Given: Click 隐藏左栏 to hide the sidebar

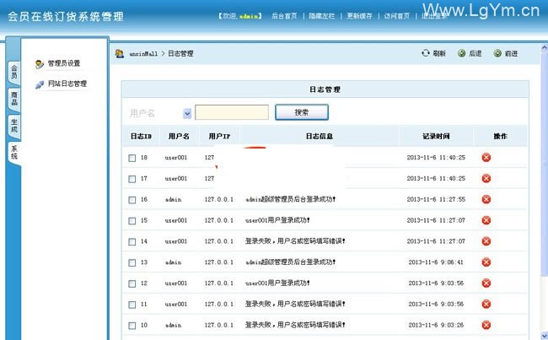Looking at the screenshot, I should (322, 16).
